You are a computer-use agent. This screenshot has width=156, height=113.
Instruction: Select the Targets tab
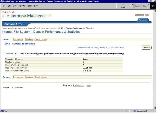143,20
